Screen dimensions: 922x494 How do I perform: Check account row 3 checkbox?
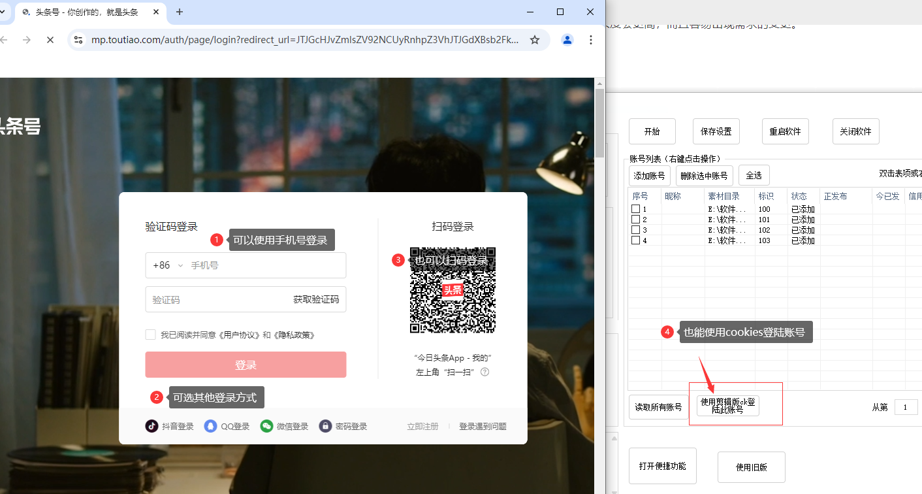coord(635,230)
